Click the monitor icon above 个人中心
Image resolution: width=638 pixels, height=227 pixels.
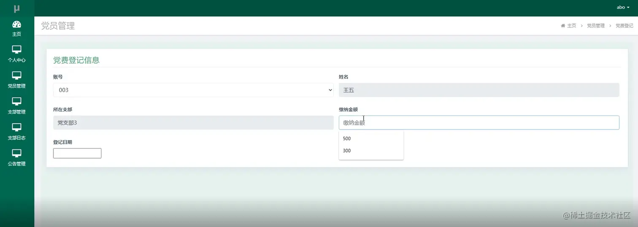tap(16, 50)
